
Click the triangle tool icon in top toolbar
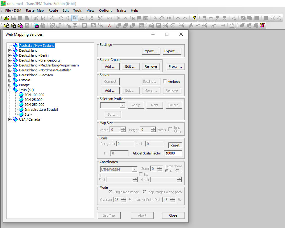pyautogui.click(x=82, y=18)
